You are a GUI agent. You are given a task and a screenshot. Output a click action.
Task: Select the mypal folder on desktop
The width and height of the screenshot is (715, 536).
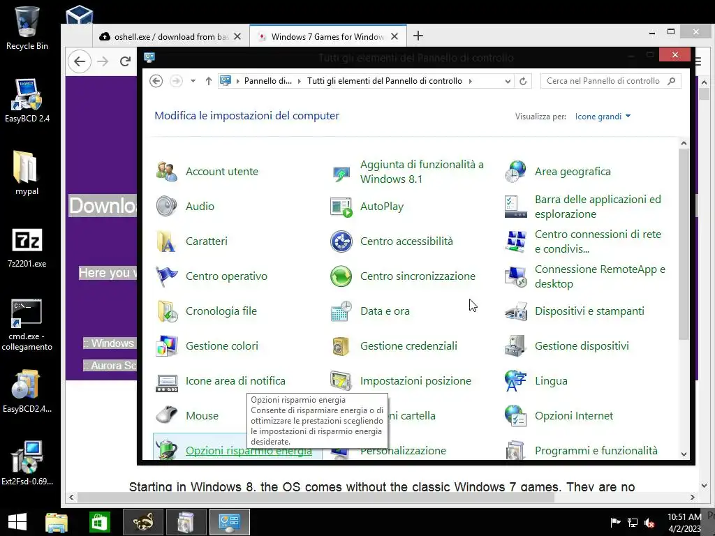(27, 173)
